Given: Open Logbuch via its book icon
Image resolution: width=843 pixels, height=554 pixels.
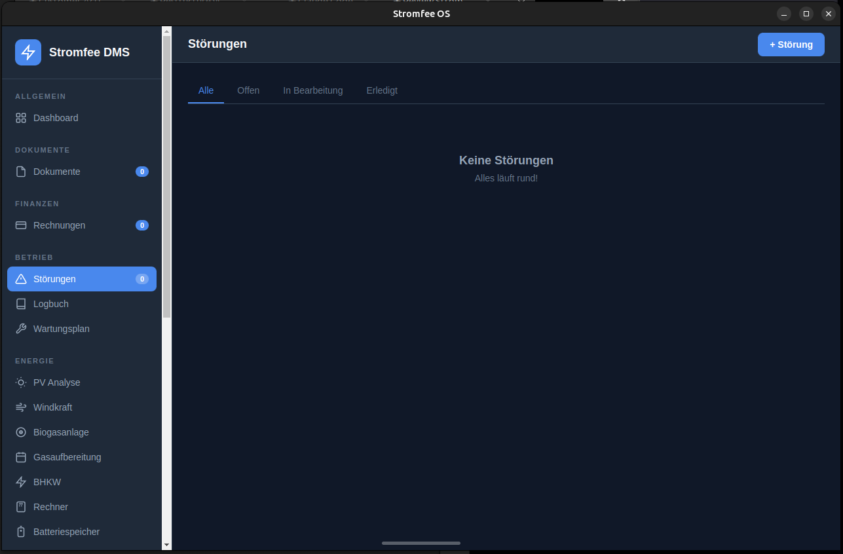Looking at the screenshot, I should (21, 304).
